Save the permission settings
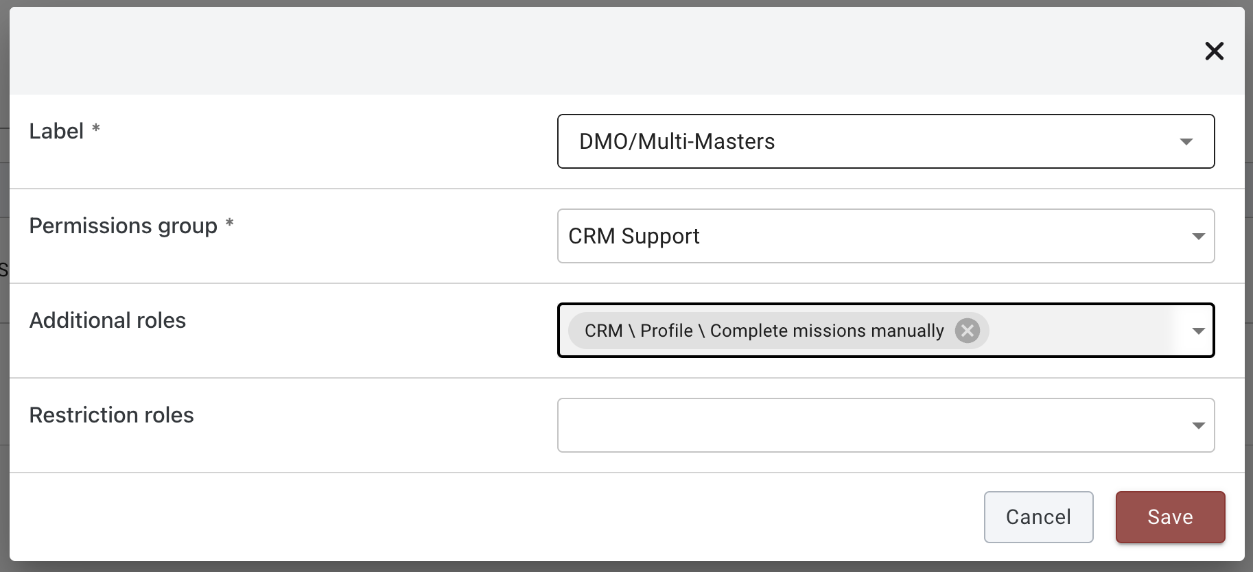The height and width of the screenshot is (572, 1253). (1170, 517)
